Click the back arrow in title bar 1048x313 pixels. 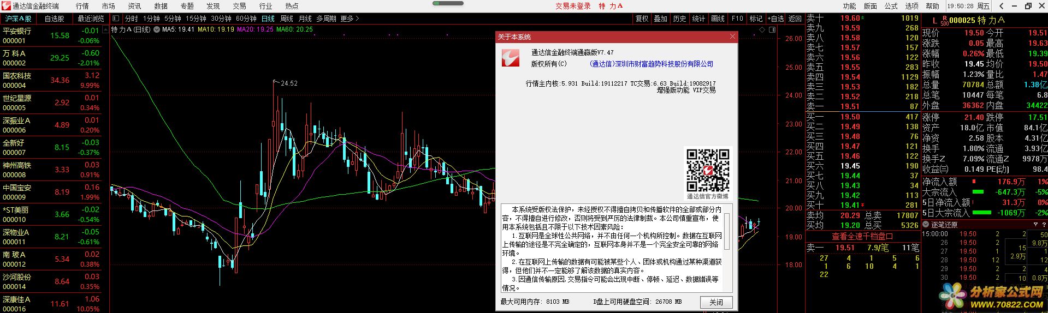[x=1001, y=6]
